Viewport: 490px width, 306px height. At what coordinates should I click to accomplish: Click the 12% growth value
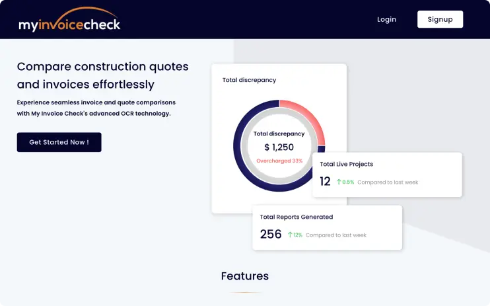click(x=298, y=235)
